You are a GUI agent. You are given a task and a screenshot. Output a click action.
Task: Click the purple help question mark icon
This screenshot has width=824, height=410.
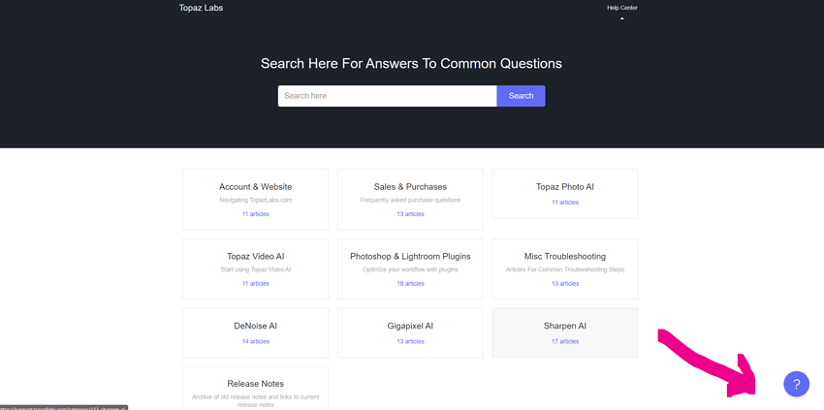(x=796, y=384)
